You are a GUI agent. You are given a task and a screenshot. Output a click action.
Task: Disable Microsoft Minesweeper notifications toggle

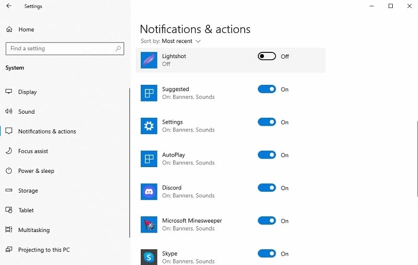click(x=267, y=221)
